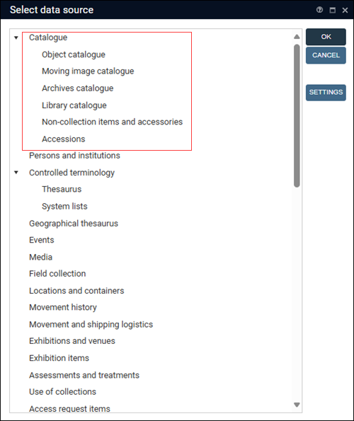This screenshot has width=354, height=421.
Task: Choose Archives catalogue entry
Action: click(78, 88)
